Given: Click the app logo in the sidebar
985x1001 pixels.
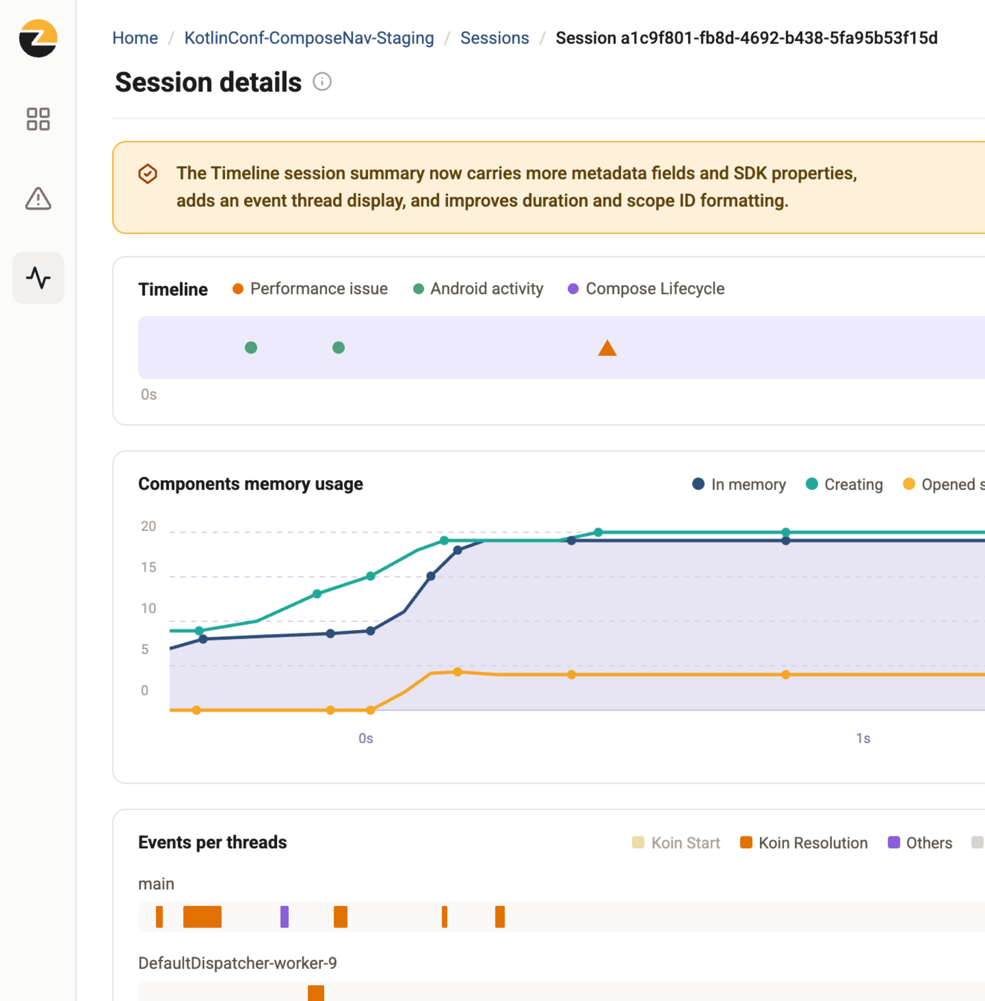Looking at the screenshot, I should pos(38,38).
